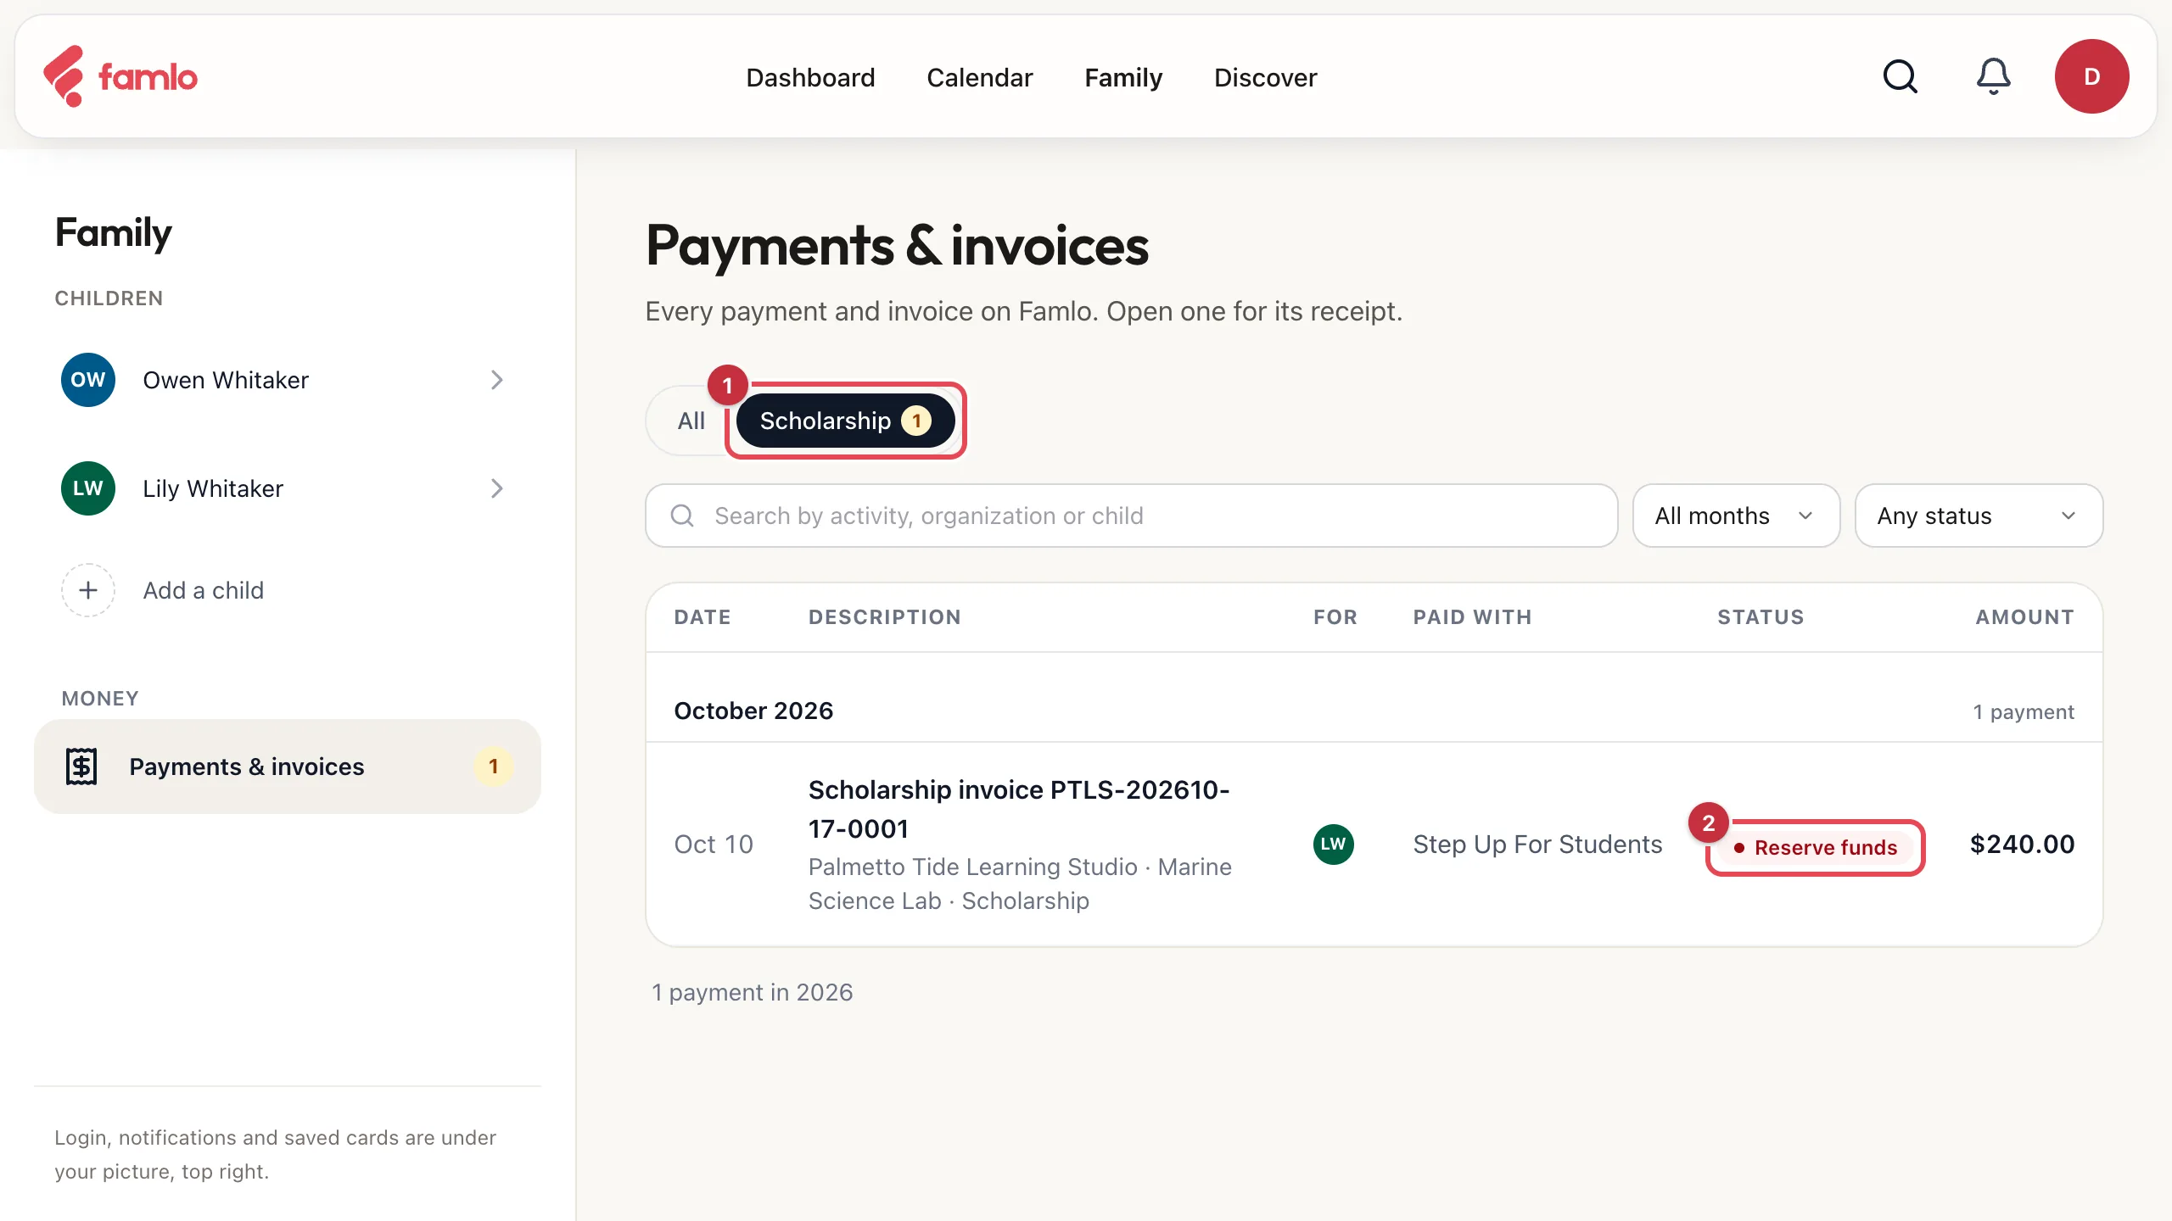Click the magnifier icon inside the search field
This screenshot has width=2172, height=1221.
coord(682,516)
